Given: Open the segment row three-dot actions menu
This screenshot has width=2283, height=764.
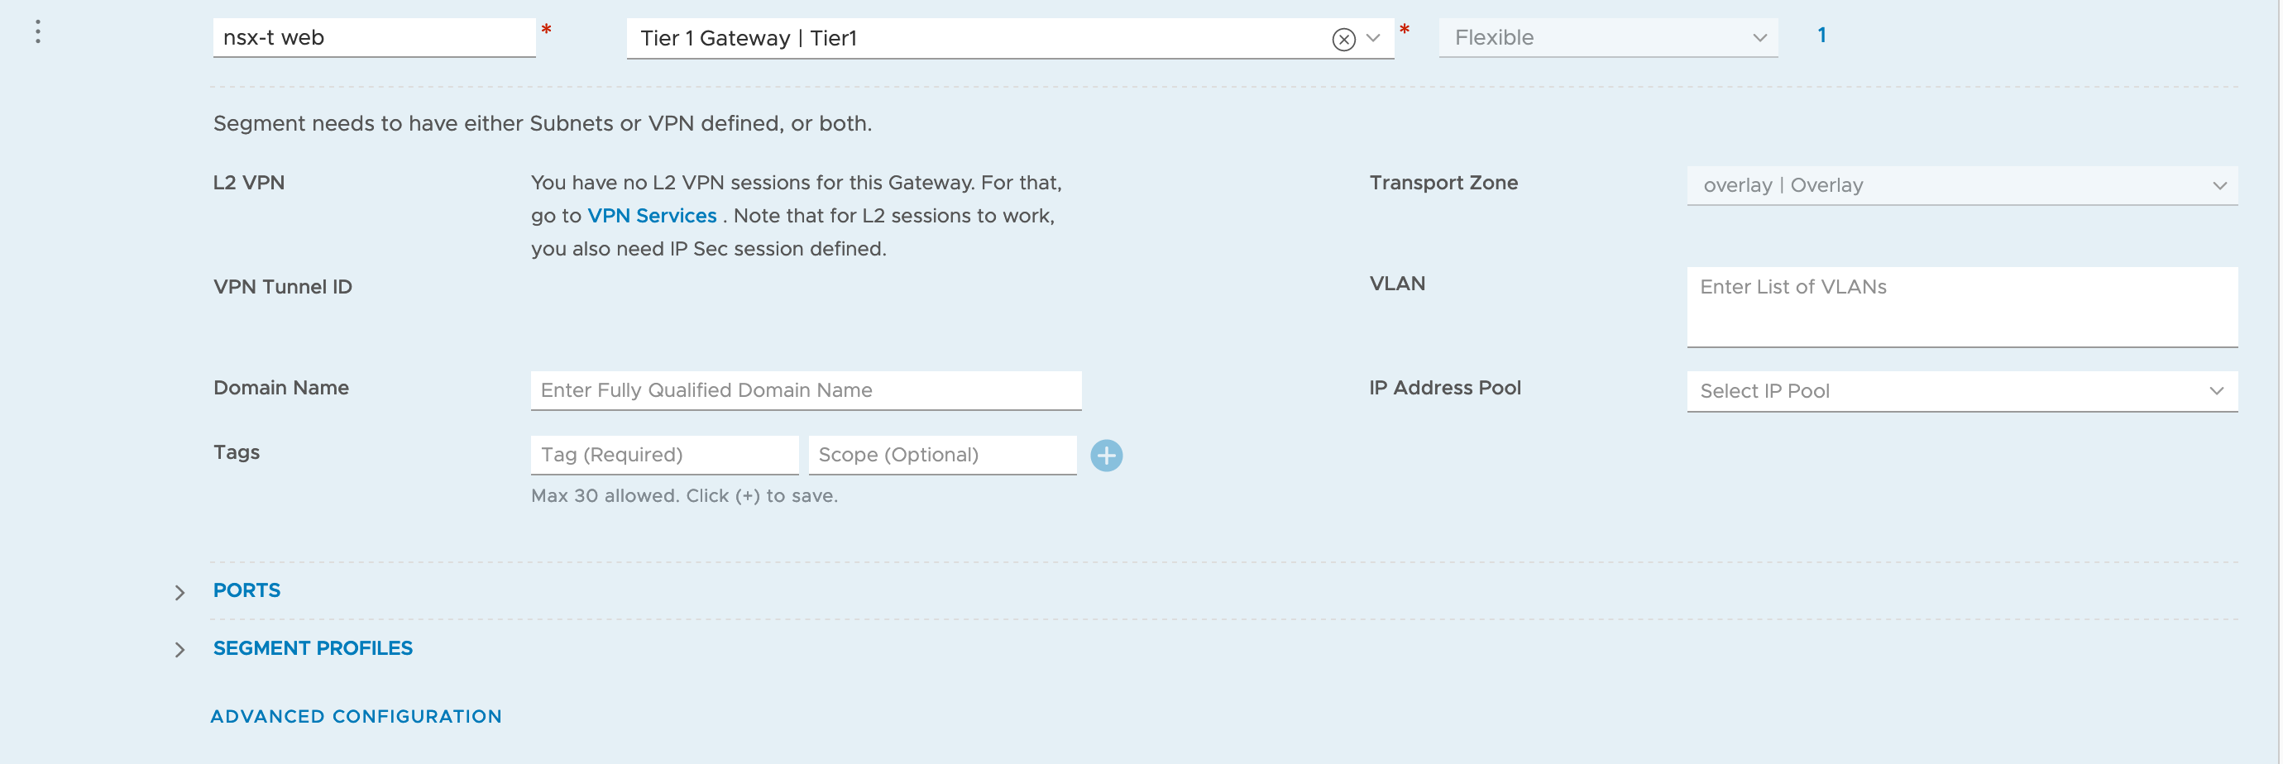Looking at the screenshot, I should (37, 33).
